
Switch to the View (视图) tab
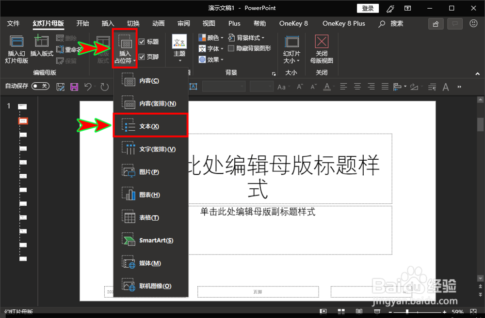(x=209, y=23)
